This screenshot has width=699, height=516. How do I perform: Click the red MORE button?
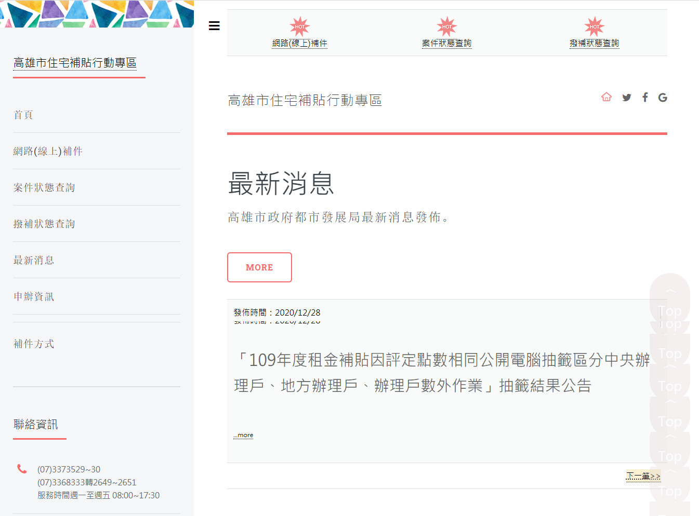coord(259,267)
